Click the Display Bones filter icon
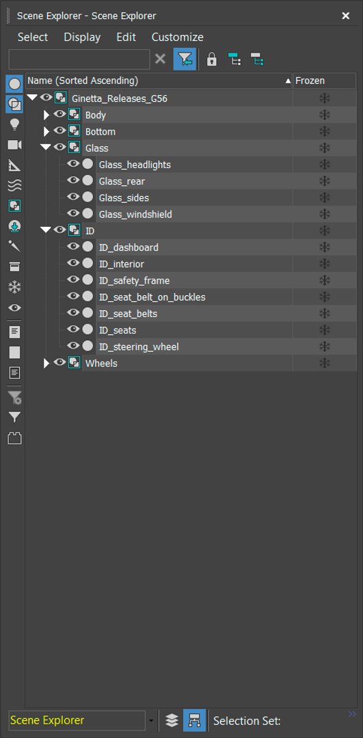Viewport: 363px width, 738px height. pyautogui.click(x=14, y=246)
